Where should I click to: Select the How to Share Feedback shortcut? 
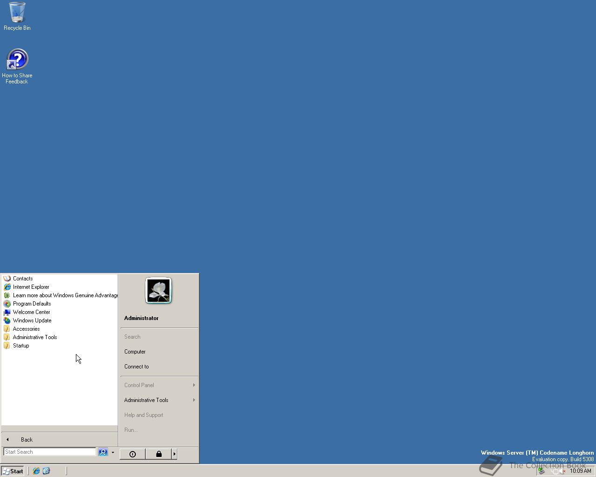[x=17, y=67]
